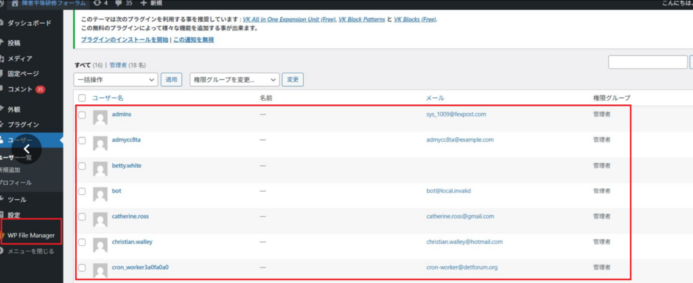This screenshot has width=693, height=283.
Task: Open username link admins
Action: (122, 114)
